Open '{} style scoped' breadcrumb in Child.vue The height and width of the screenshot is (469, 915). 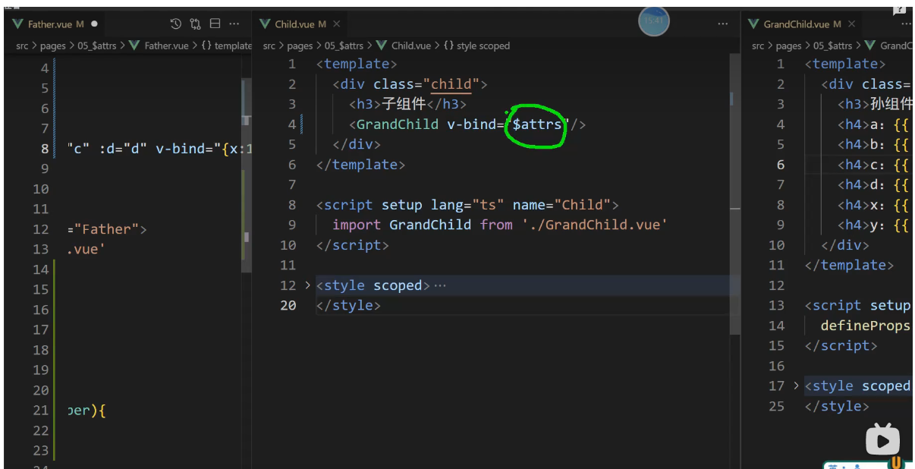pos(477,46)
